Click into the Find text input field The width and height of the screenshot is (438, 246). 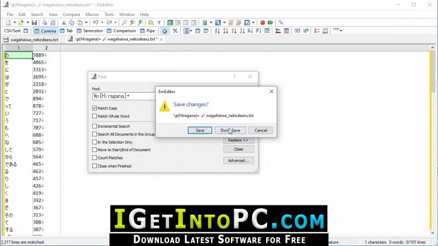coord(124,96)
